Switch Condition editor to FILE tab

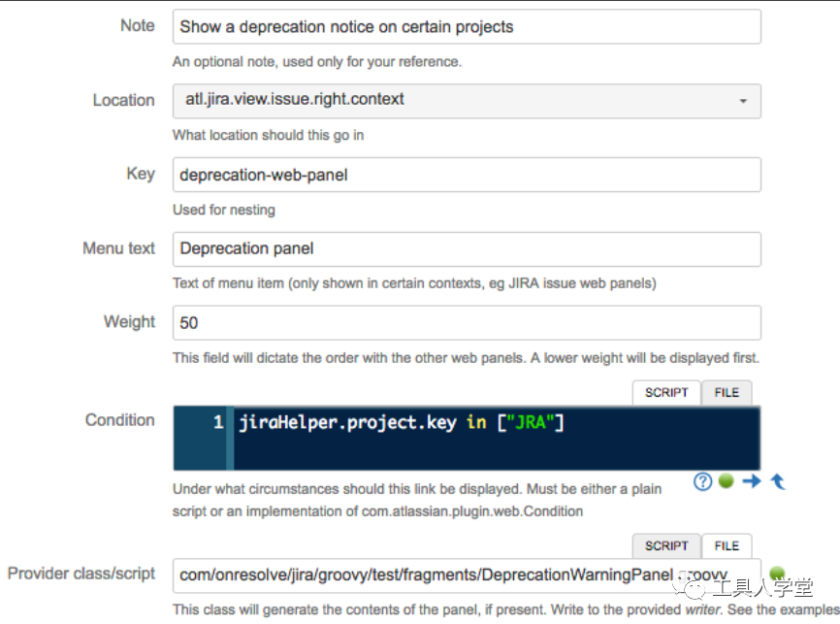pos(727,393)
